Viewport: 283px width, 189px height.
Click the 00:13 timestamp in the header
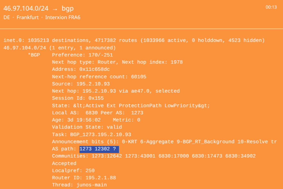(x=271, y=7)
